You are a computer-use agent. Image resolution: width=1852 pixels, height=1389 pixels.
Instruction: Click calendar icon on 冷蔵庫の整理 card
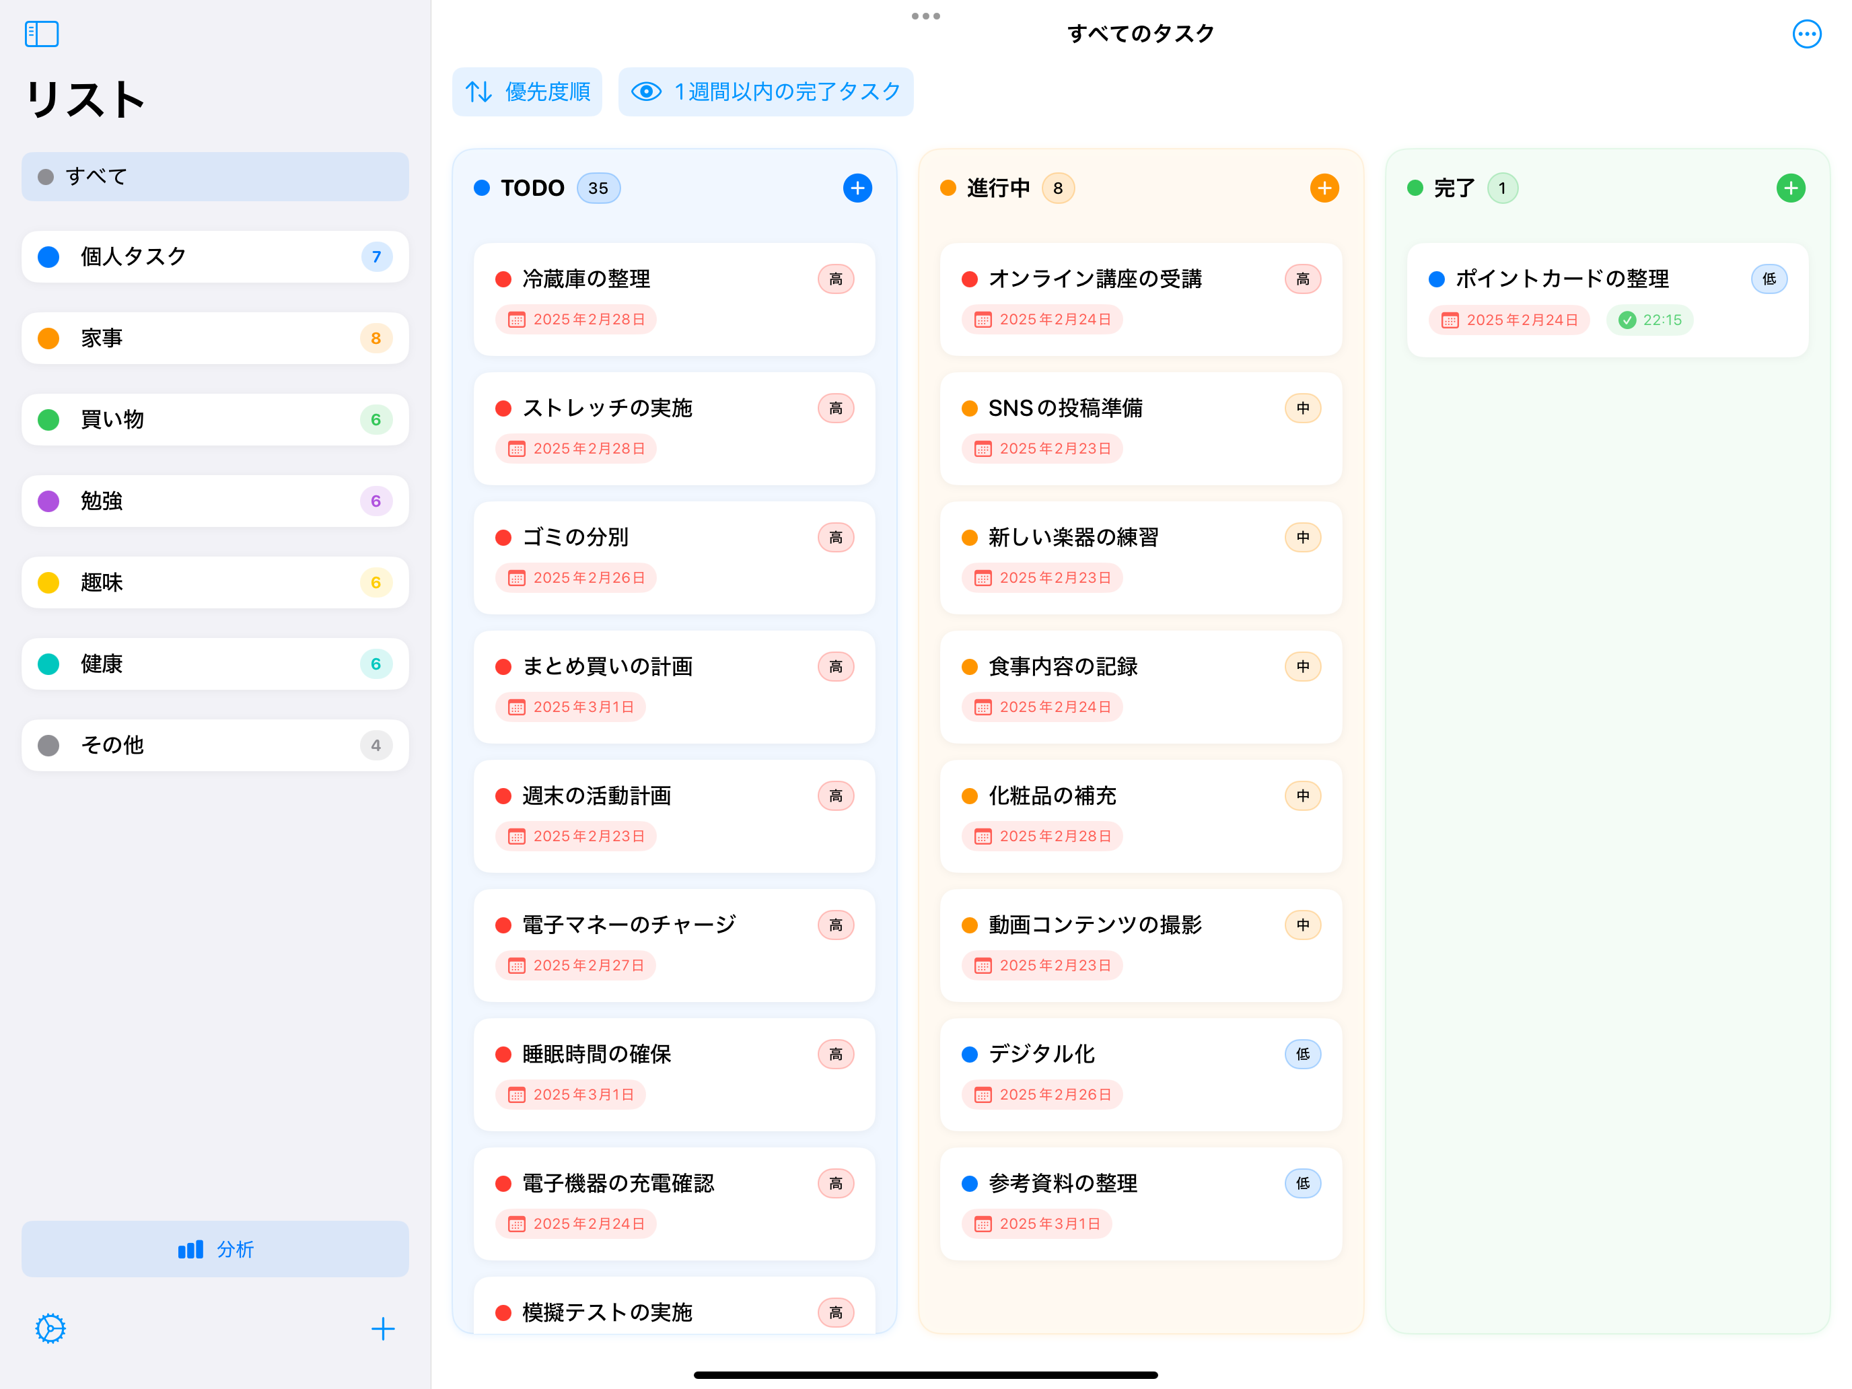pyautogui.click(x=517, y=320)
